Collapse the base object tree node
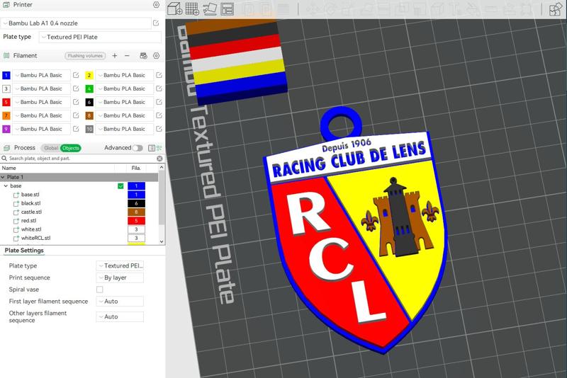 coord(6,186)
